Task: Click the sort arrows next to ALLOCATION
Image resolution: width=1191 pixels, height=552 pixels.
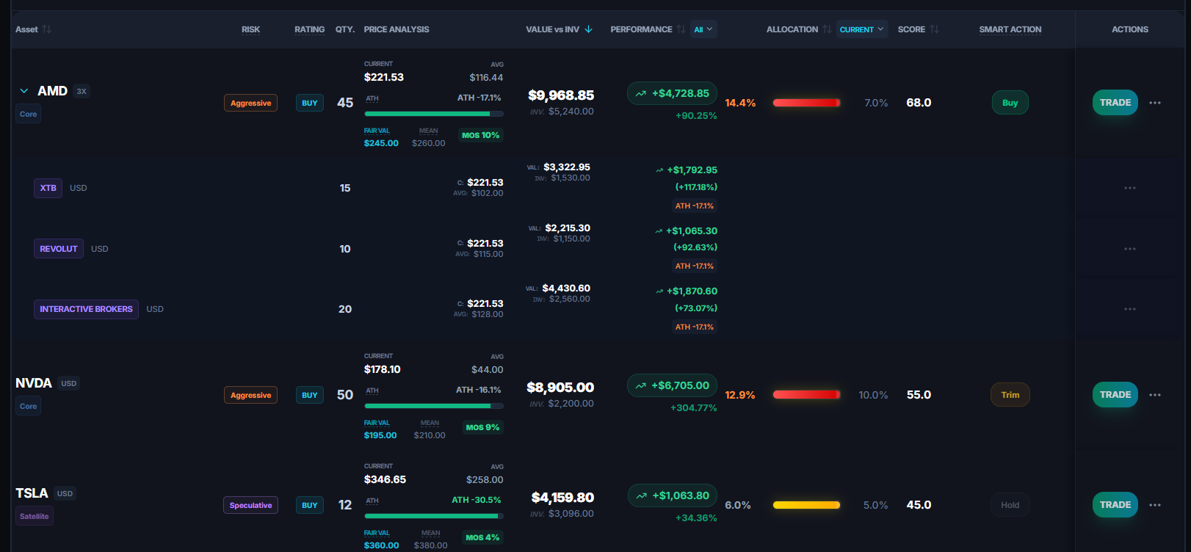Action: [x=828, y=29]
